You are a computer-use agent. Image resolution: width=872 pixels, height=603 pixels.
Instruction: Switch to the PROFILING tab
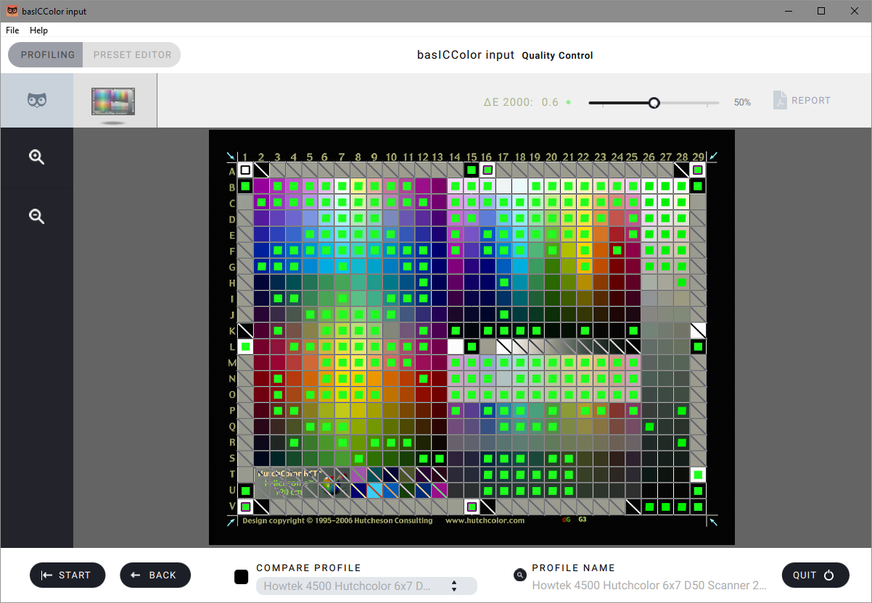coord(47,54)
